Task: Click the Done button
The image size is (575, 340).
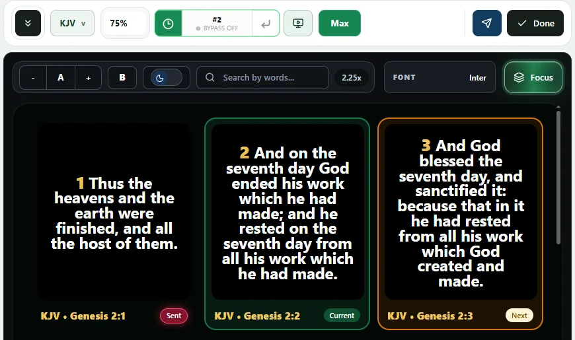Action: 535,24
